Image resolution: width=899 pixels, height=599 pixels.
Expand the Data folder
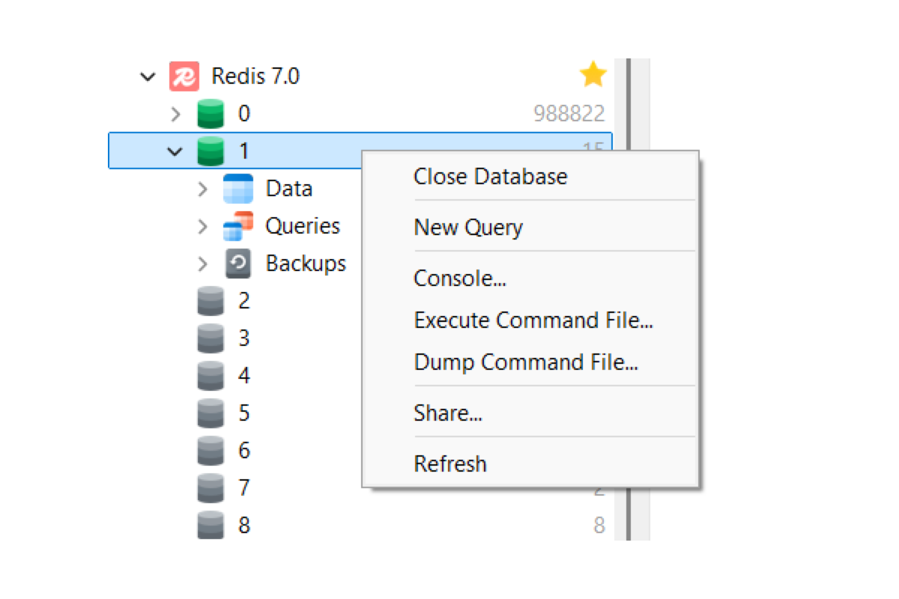[202, 189]
